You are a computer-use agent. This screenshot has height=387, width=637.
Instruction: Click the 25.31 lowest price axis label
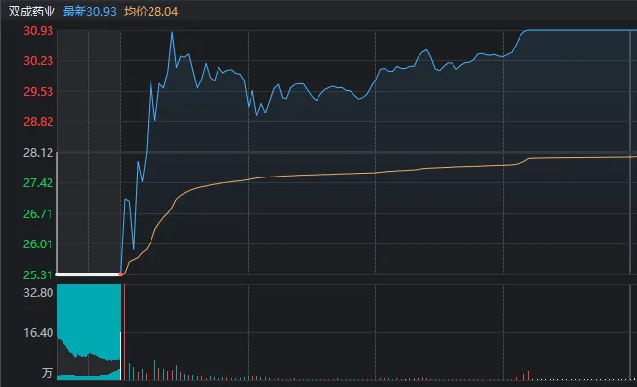click(39, 275)
